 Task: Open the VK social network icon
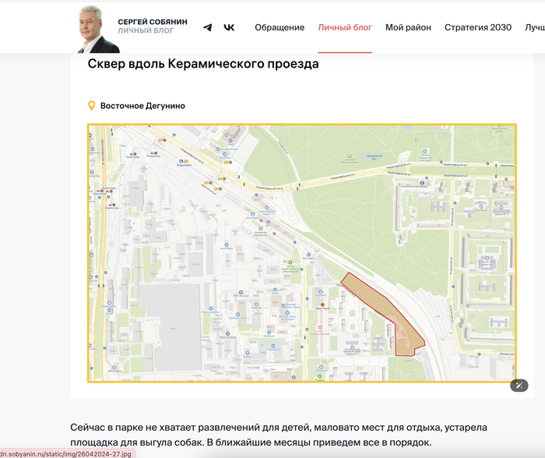(x=229, y=27)
